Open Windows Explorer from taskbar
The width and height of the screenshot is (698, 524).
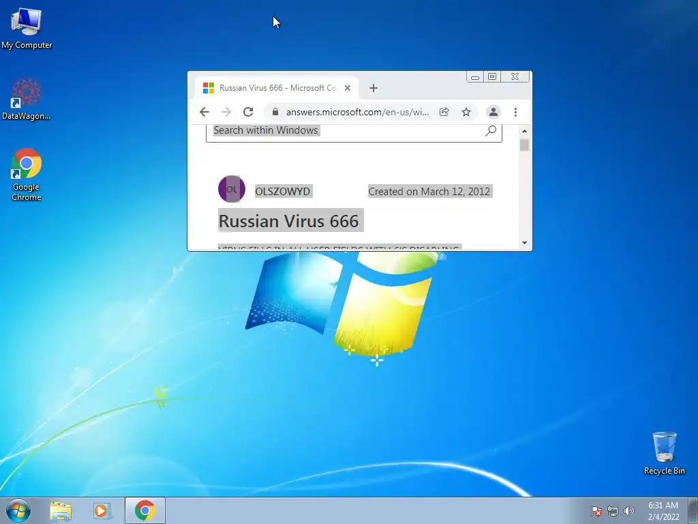click(x=61, y=510)
